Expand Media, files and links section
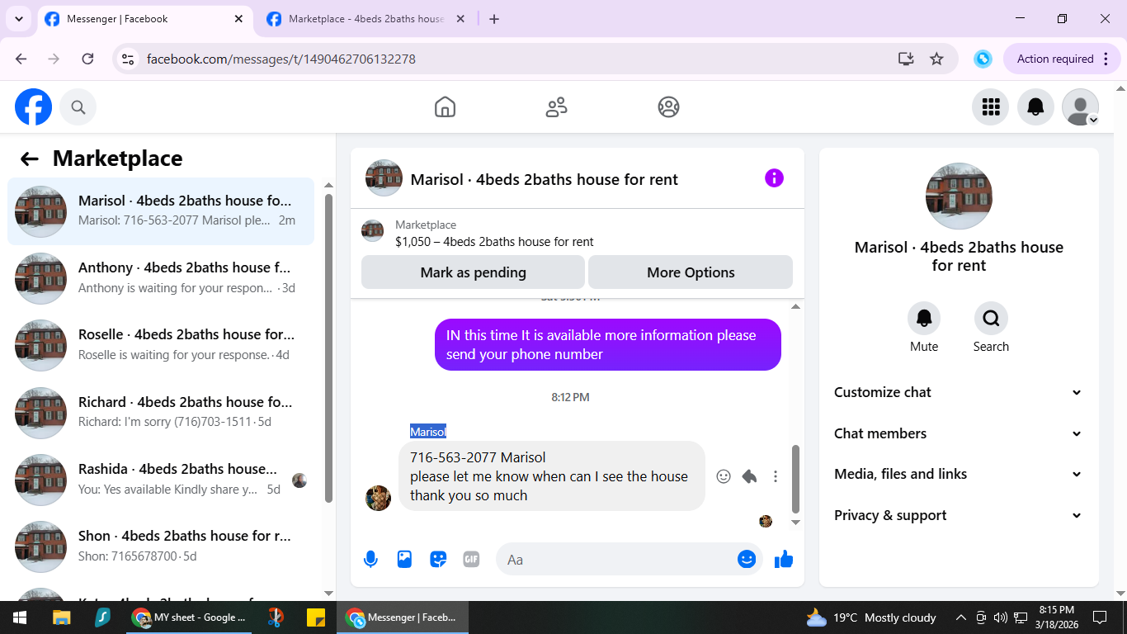1127x634 pixels. tap(958, 475)
